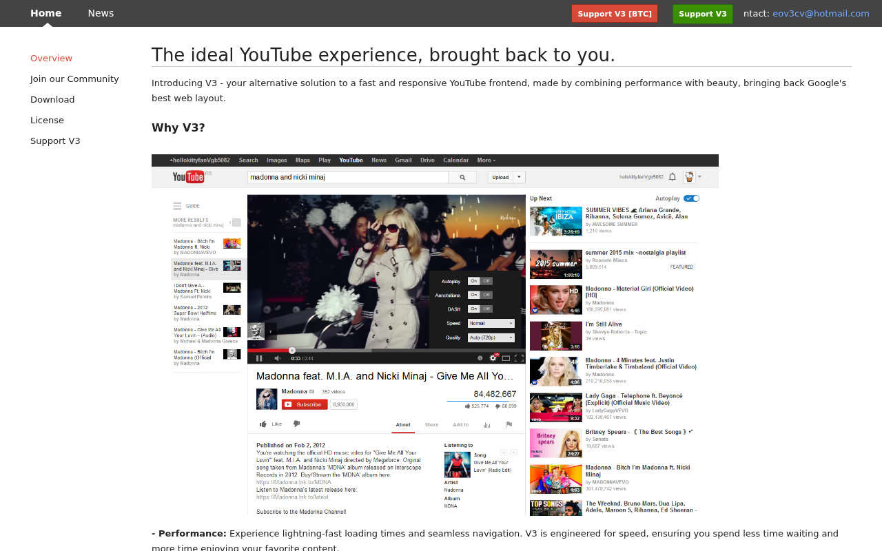Open the Speed dropdown set to Normal
This screenshot has height=551, width=882.
491,323
